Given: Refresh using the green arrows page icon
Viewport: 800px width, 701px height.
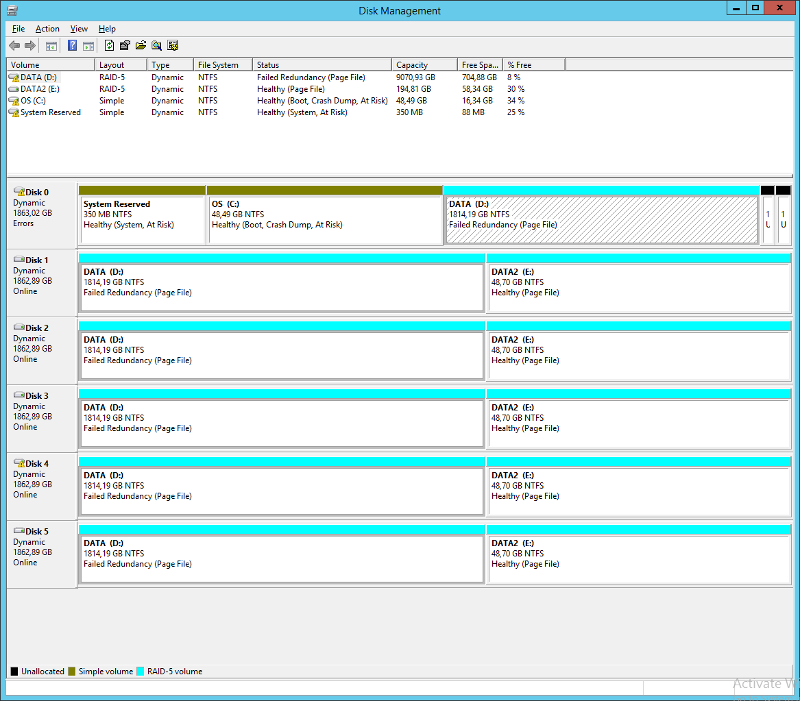Looking at the screenshot, I should [109, 45].
